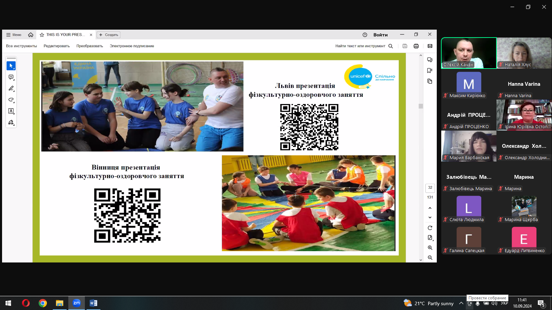Show hidden system tray icons chevron
The image size is (552, 310).
point(461,303)
